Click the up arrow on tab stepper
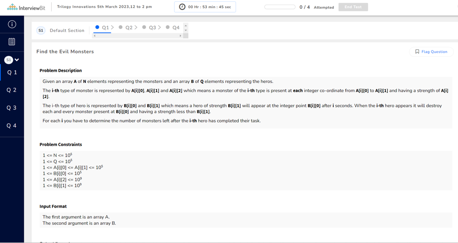The width and height of the screenshot is (458, 243). pos(185,26)
